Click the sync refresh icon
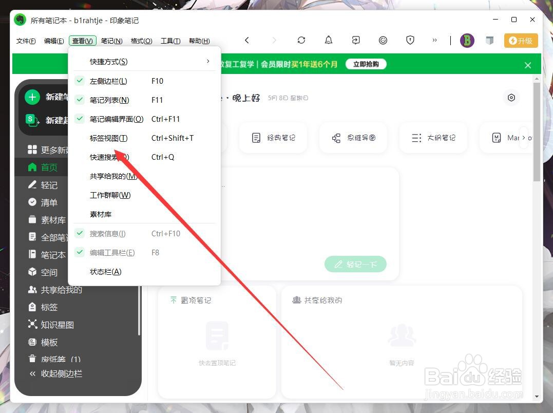Viewport: 553px width, 413px height. tap(301, 40)
